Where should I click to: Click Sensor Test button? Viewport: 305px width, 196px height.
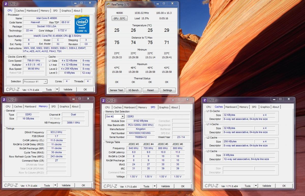pyautogui.click(x=117, y=90)
